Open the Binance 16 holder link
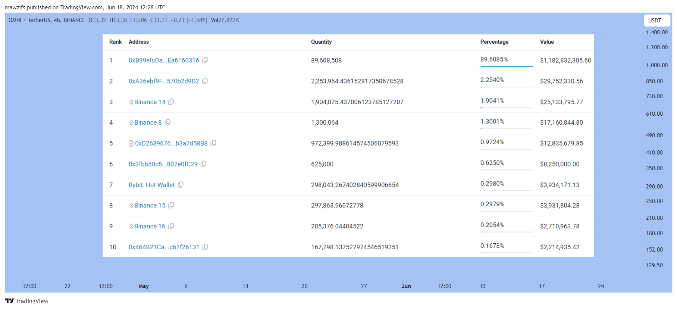 [x=150, y=226]
